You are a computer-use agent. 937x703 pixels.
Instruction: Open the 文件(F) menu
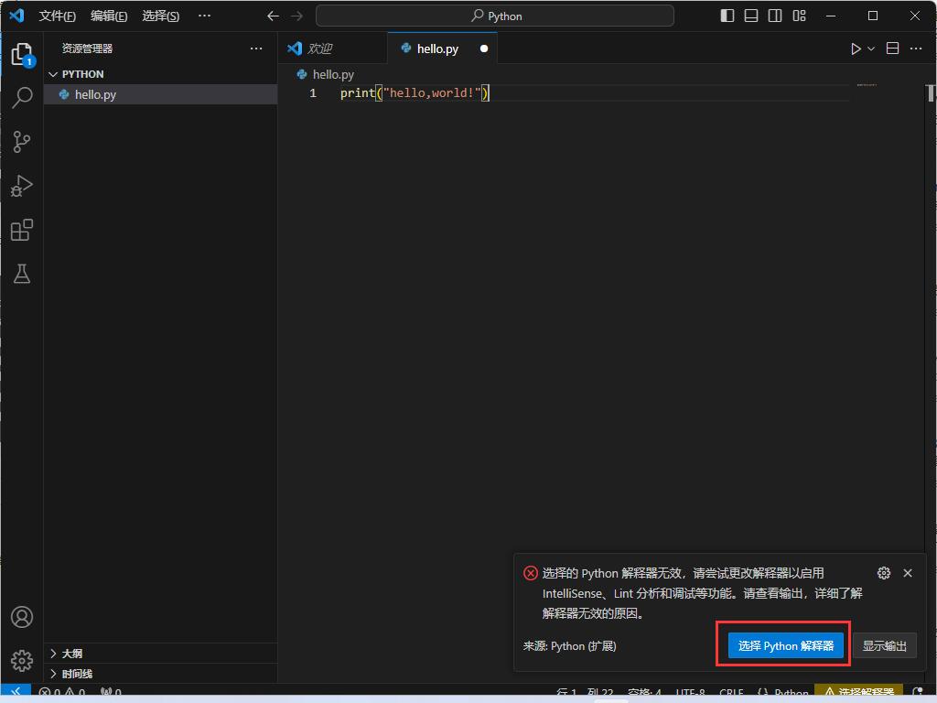click(x=57, y=16)
